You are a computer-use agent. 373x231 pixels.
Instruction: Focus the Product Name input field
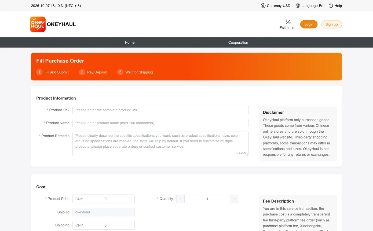(x=160, y=123)
